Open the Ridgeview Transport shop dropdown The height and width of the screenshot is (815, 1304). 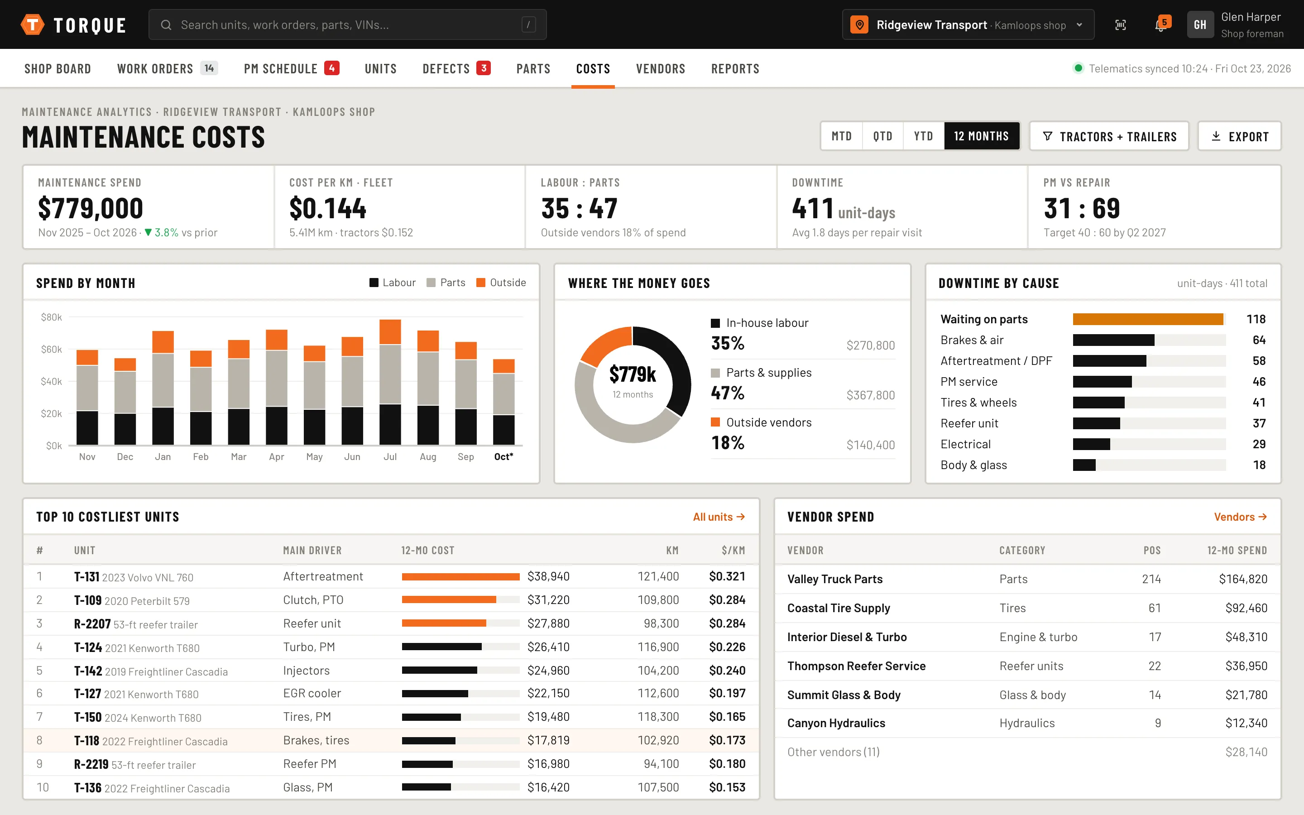point(968,25)
